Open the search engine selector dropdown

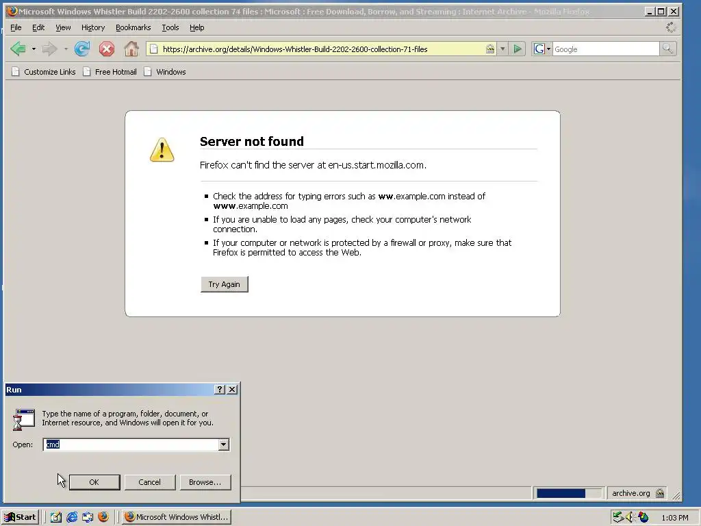(548, 49)
